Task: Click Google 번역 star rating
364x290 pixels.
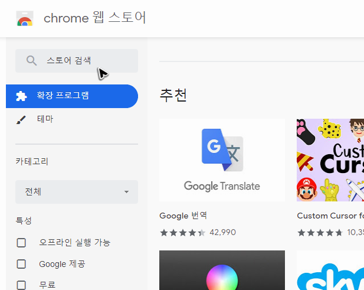Action: tap(183, 233)
